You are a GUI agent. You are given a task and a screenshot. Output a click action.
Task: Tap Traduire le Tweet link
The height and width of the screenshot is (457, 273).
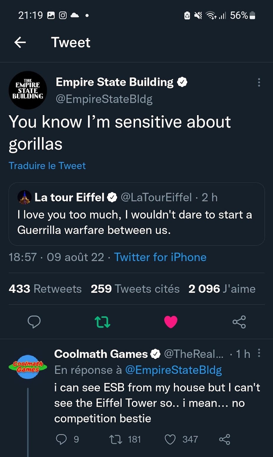click(x=47, y=166)
